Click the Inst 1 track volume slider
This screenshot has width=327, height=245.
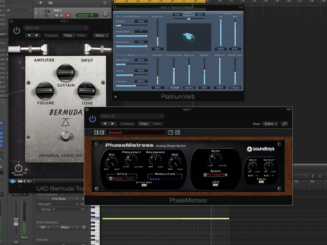(x=87, y=15)
